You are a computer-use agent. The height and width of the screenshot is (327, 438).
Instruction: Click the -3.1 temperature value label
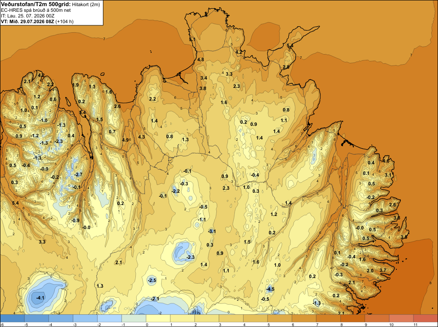coord(212,231)
